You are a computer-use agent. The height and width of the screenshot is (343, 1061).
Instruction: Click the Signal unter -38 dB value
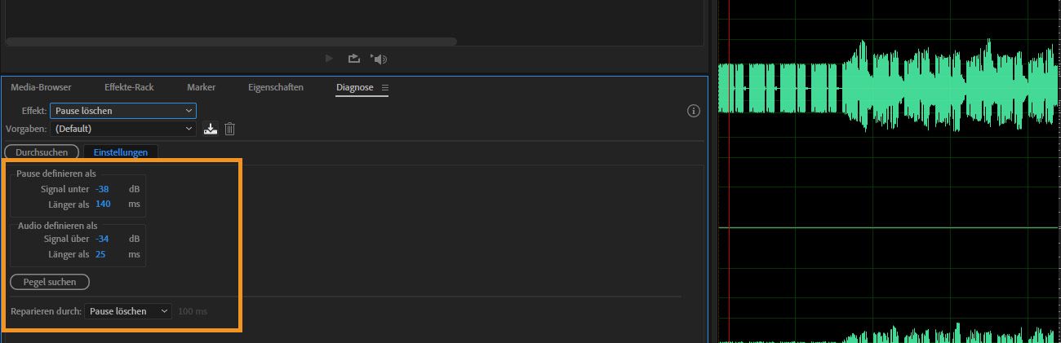pos(102,189)
